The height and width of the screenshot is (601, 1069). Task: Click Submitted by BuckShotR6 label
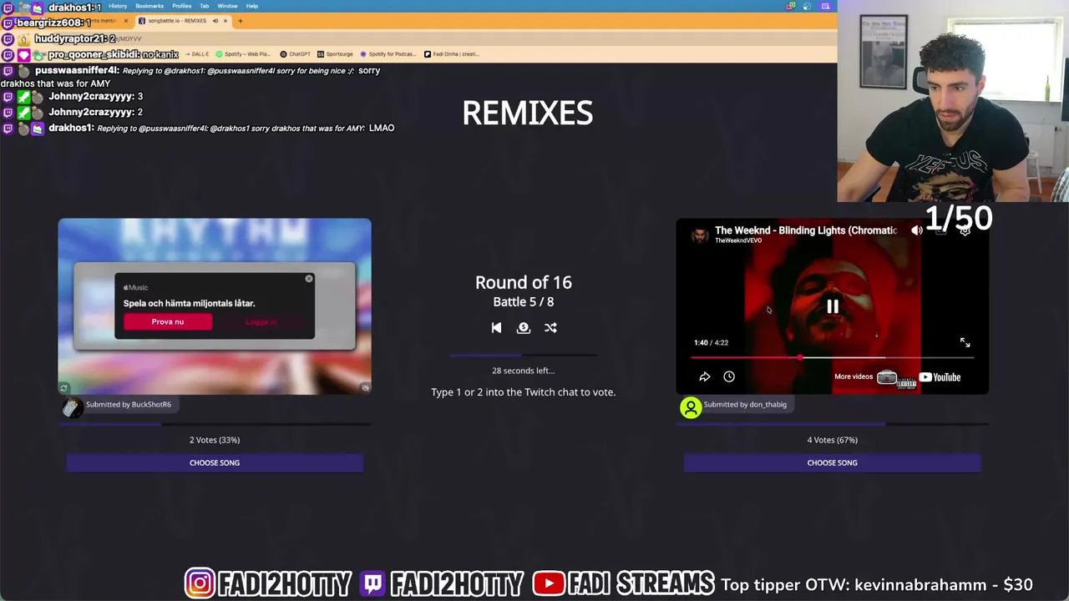click(129, 405)
